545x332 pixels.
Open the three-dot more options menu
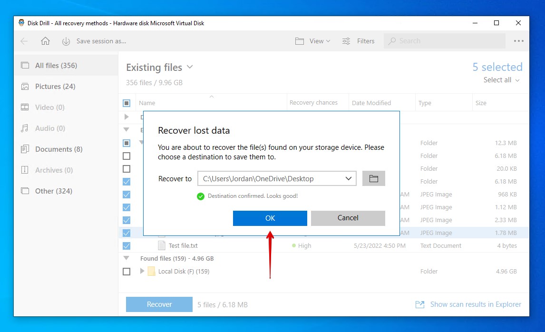coord(518,41)
